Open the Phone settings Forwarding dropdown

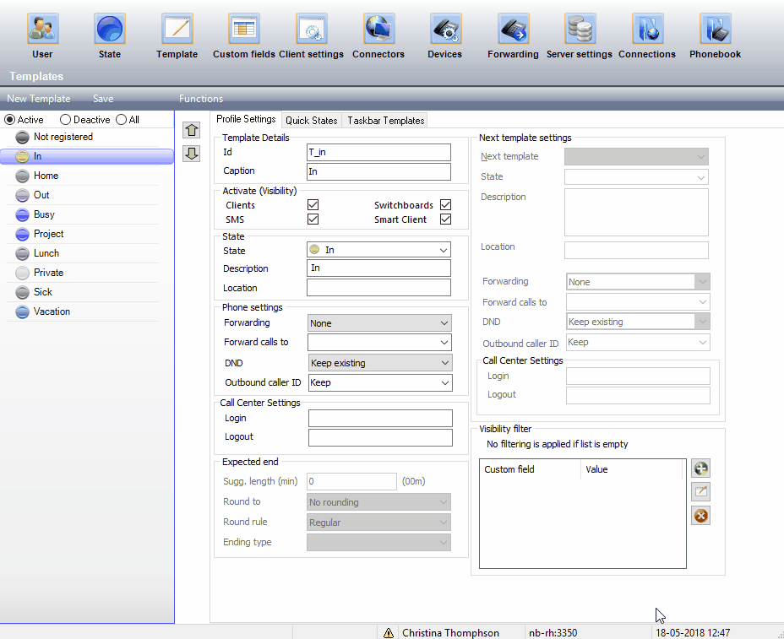tap(379, 323)
